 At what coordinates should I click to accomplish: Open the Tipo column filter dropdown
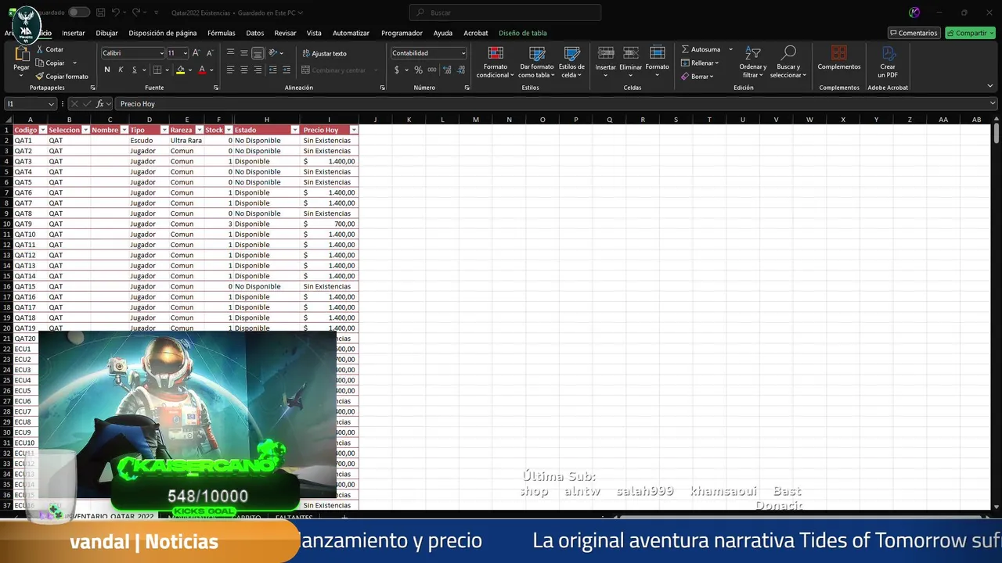164,130
